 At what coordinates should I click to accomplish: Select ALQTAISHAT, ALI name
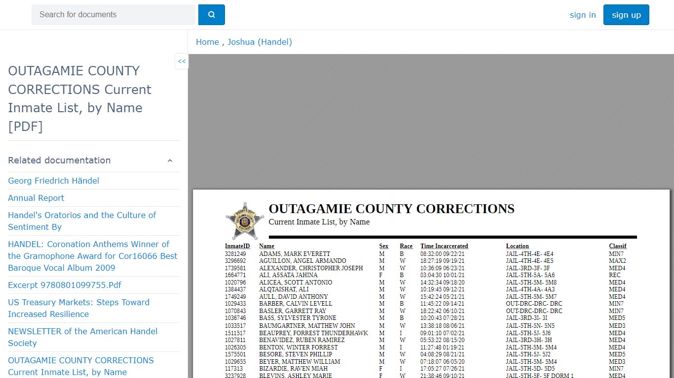(284, 289)
